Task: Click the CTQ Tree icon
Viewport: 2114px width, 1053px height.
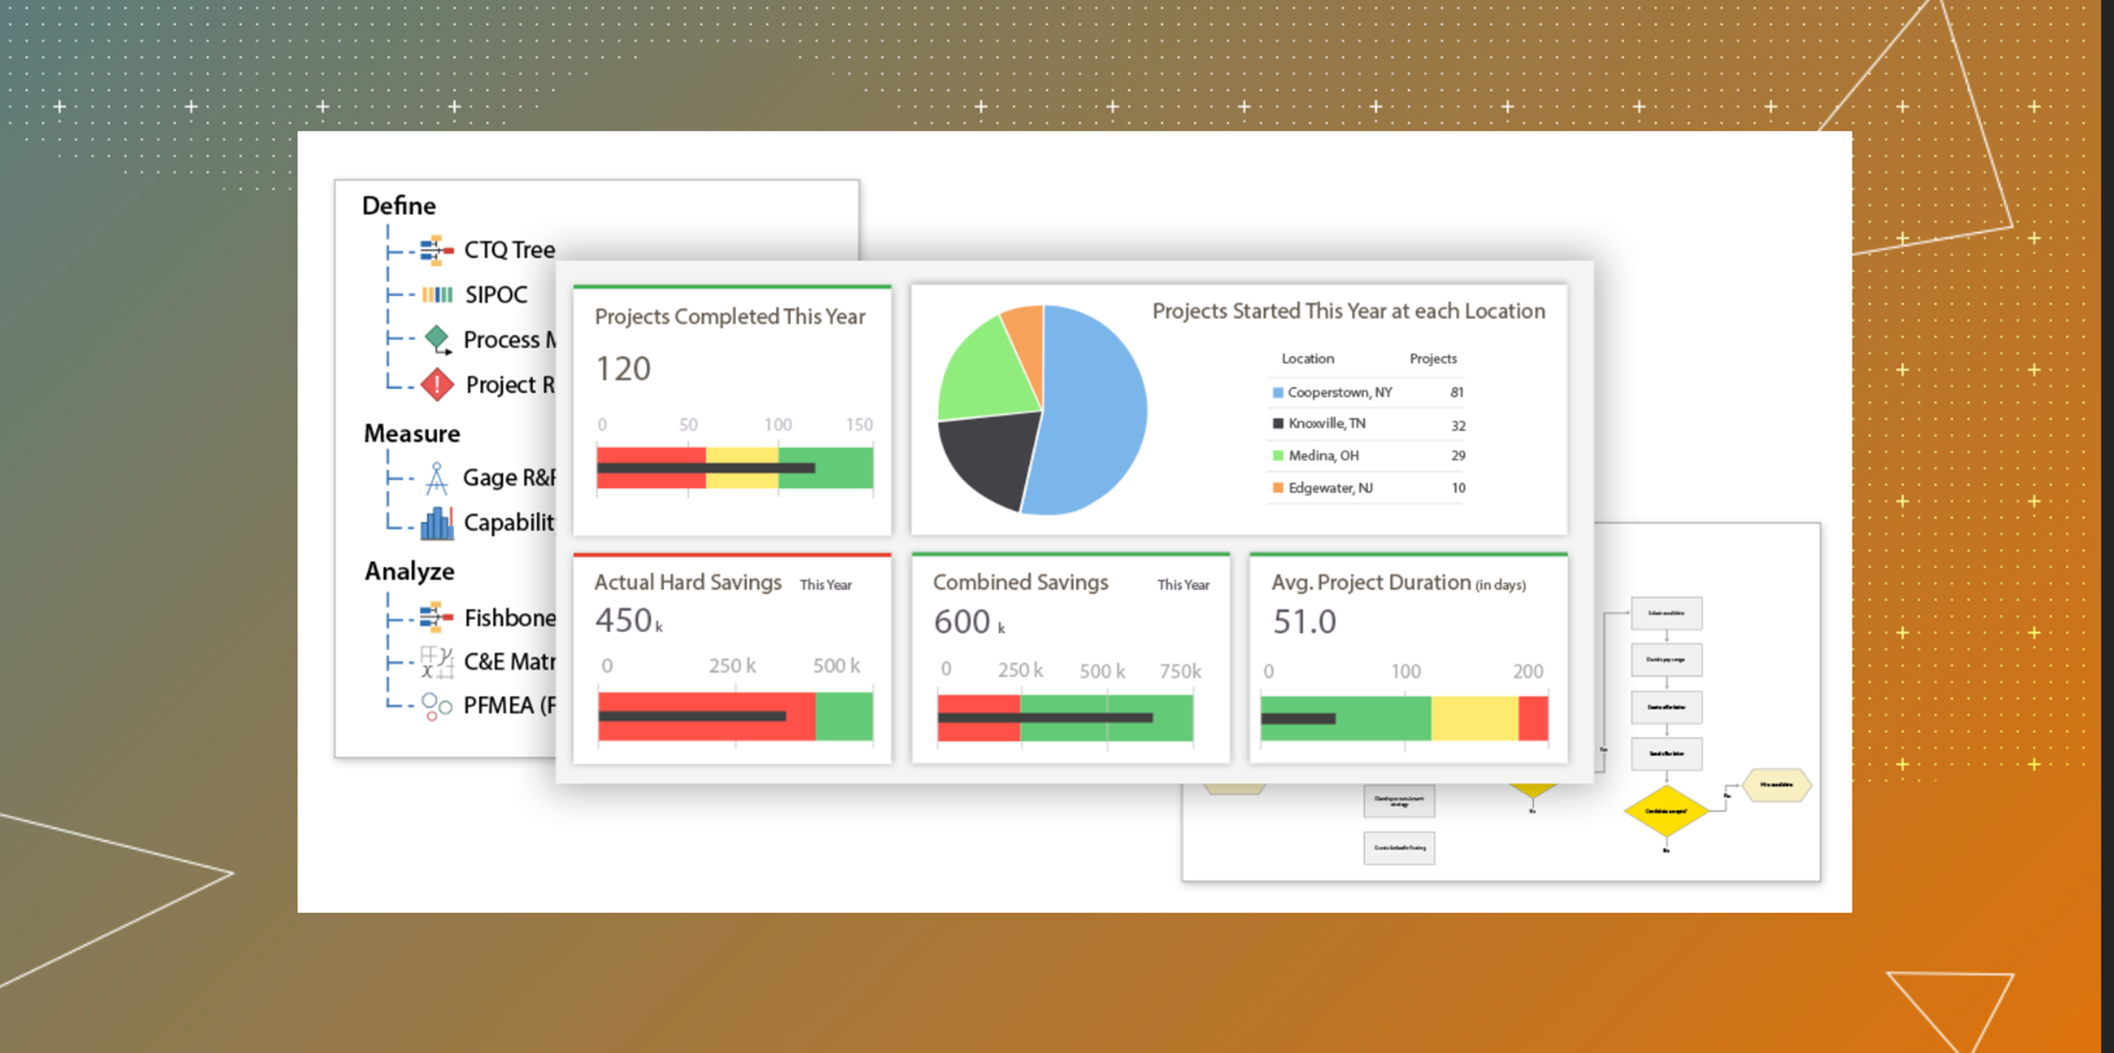Action: click(436, 250)
